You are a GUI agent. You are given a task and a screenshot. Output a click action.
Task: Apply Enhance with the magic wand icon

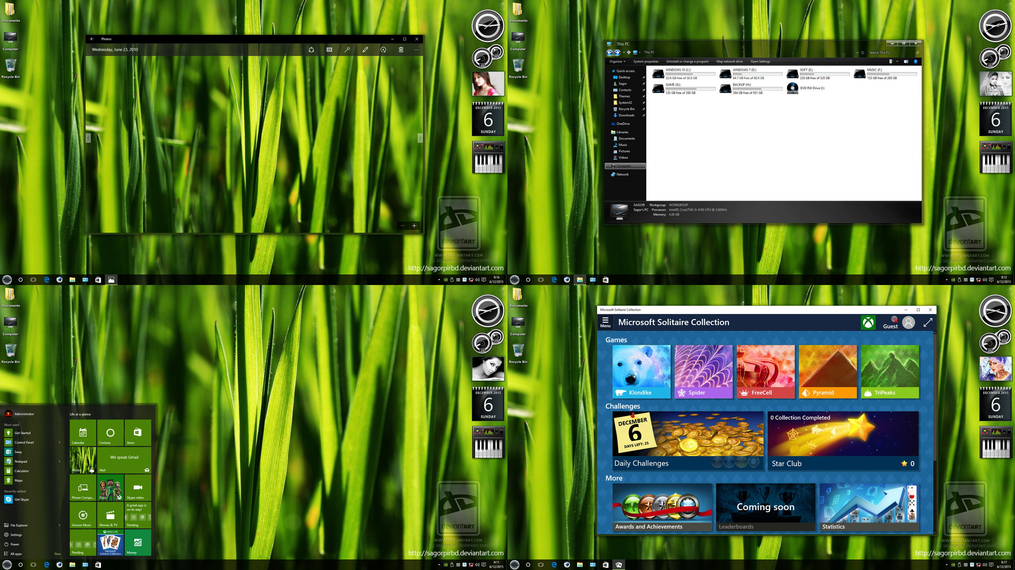click(x=347, y=49)
